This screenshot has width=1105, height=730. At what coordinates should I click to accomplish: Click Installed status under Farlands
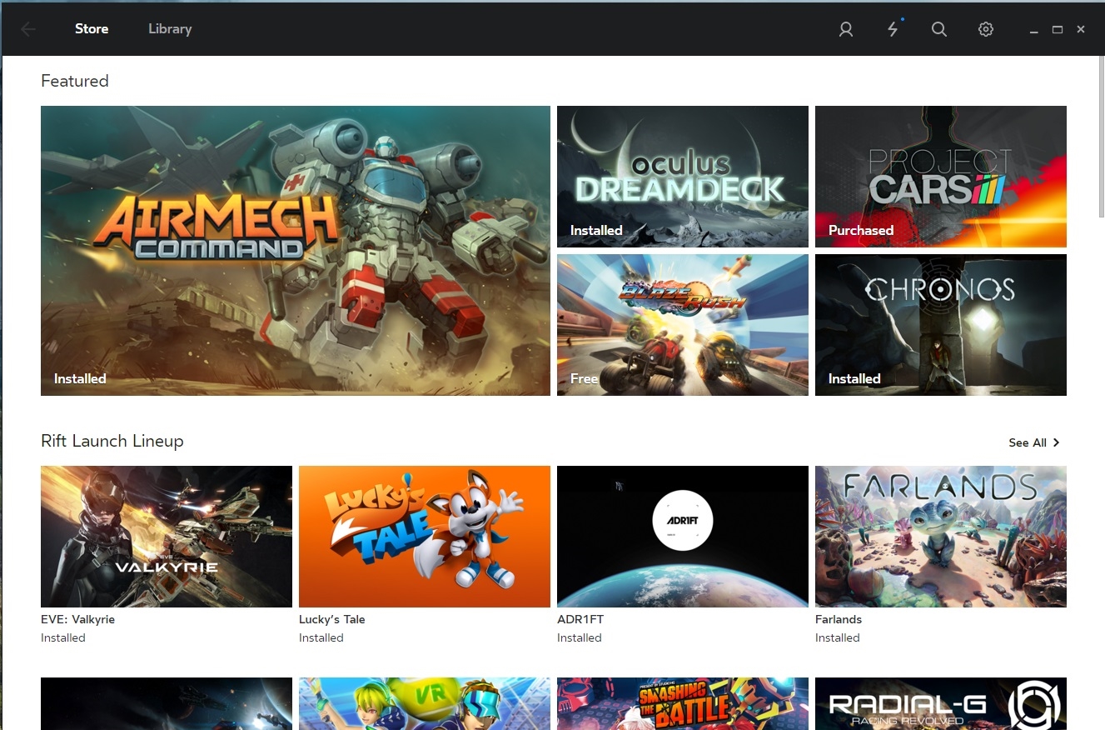pos(838,637)
